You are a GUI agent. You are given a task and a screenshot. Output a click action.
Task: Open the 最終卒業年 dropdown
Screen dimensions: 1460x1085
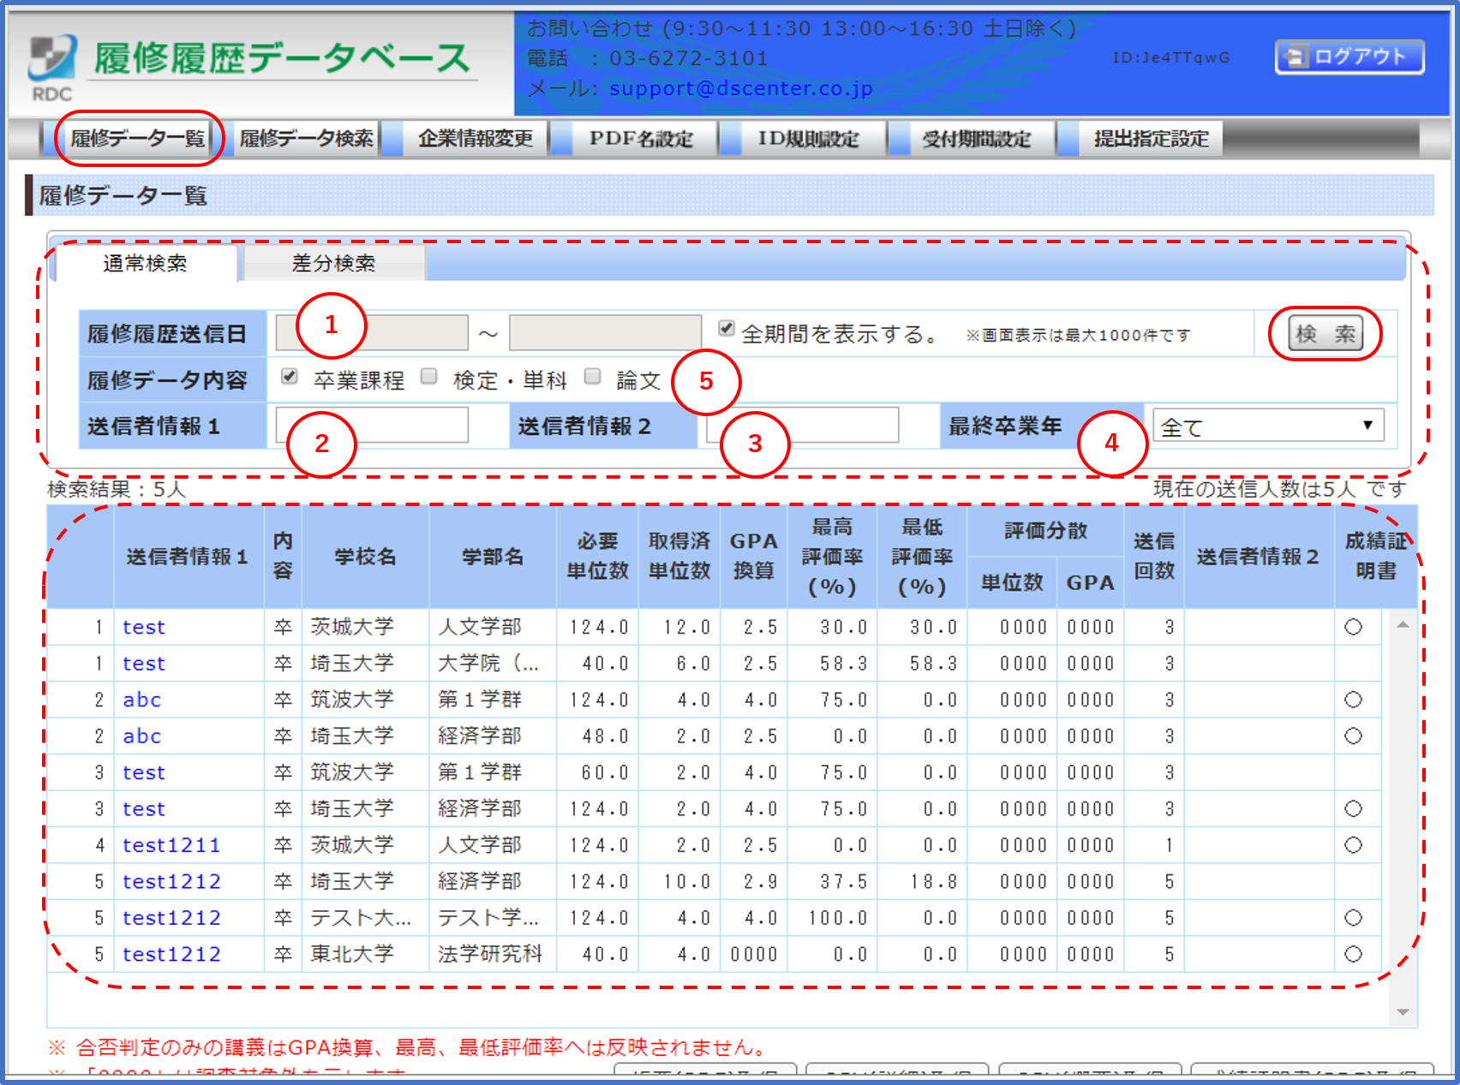tap(1268, 424)
